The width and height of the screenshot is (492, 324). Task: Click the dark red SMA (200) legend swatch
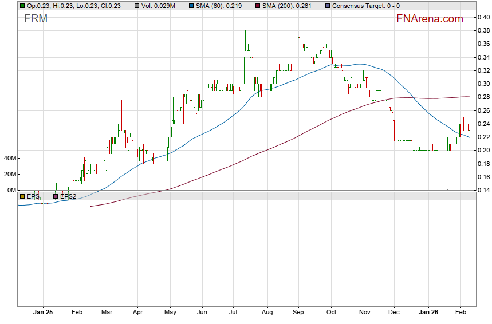(257, 6)
